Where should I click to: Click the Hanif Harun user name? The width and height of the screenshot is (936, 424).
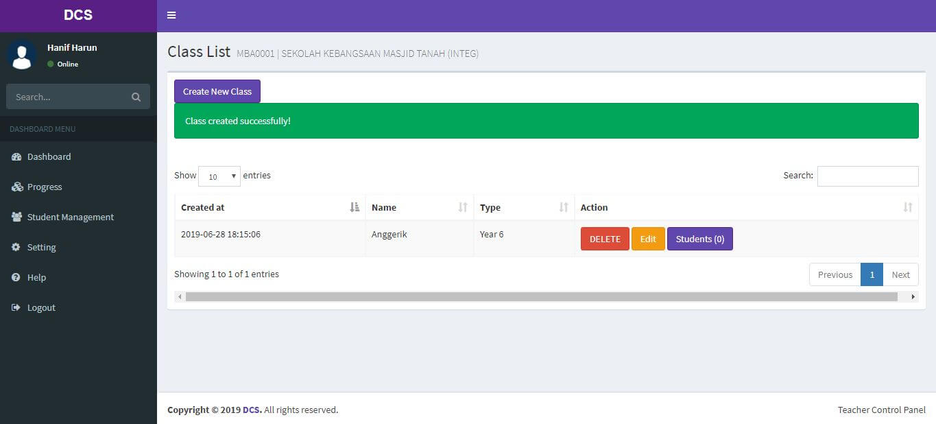click(x=72, y=47)
